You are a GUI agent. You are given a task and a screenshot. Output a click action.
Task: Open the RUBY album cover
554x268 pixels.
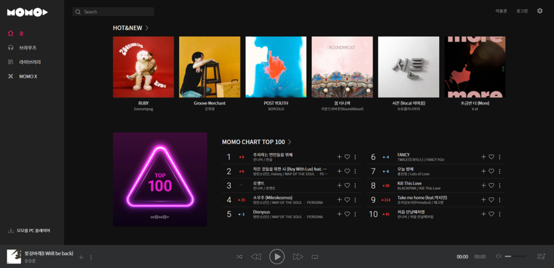pos(143,67)
